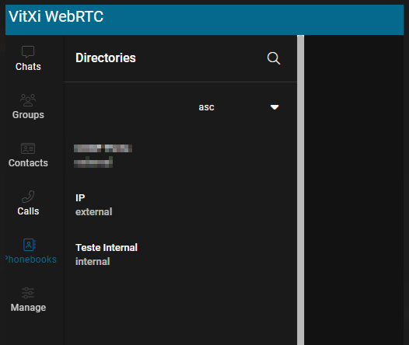The width and height of the screenshot is (409, 345).
Task: Select the Groups people icon
Action: point(28,100)
